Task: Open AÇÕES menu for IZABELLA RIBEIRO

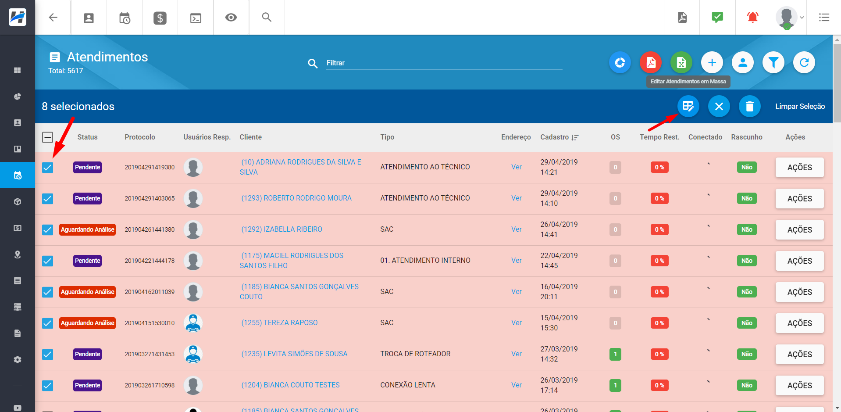Action: point(799,230)
